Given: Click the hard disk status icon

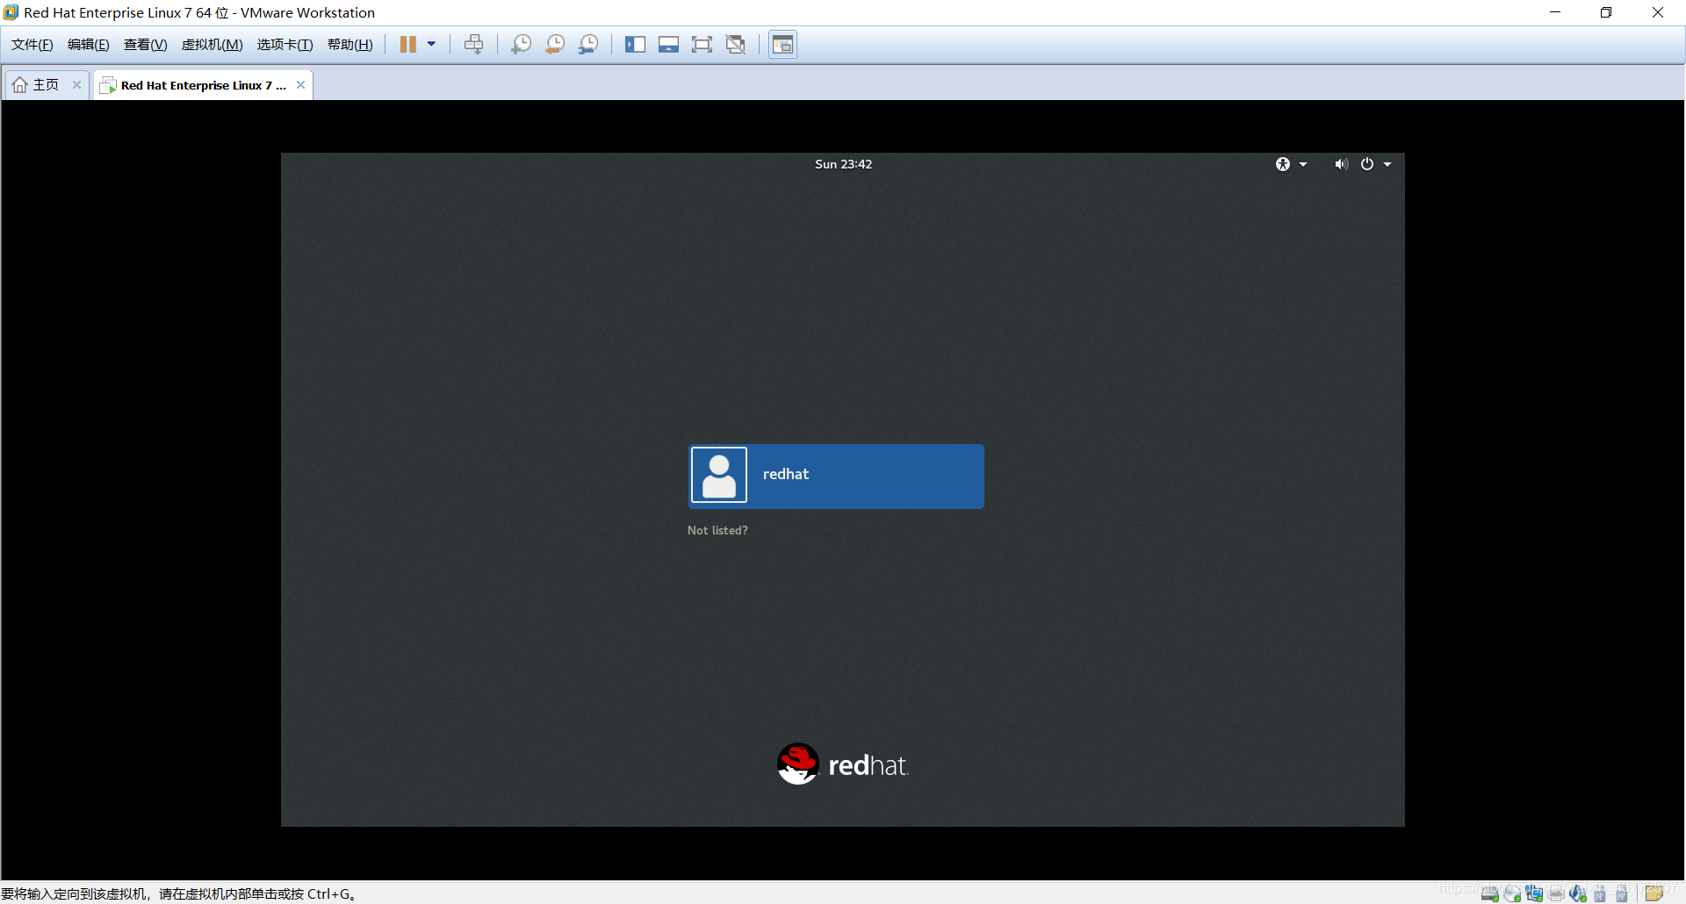Looking at the screenshot, I should point(1490,894).
